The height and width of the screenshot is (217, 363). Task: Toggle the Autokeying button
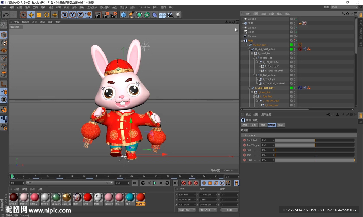[190, 183]
